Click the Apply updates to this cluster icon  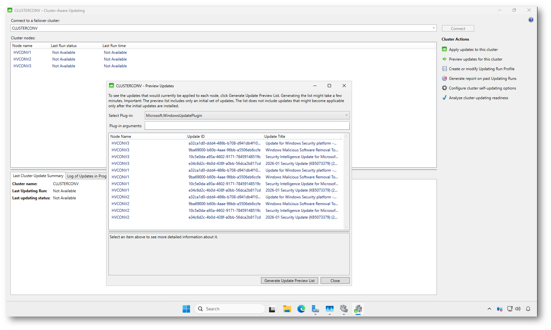click(x=444, y=49)
